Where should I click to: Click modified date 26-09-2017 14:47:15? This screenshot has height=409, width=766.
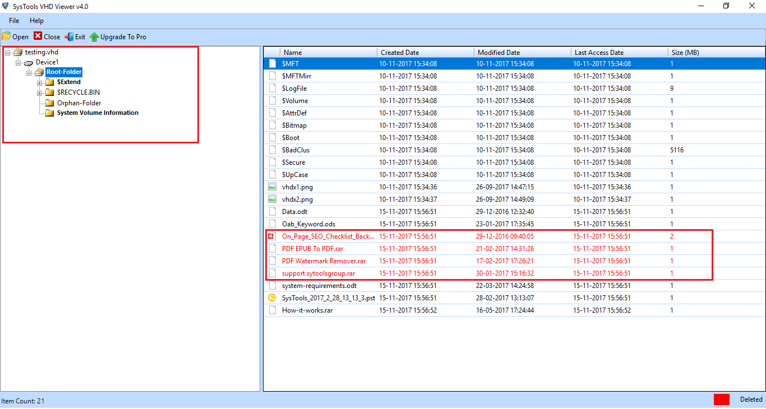[x=505, y=187]
